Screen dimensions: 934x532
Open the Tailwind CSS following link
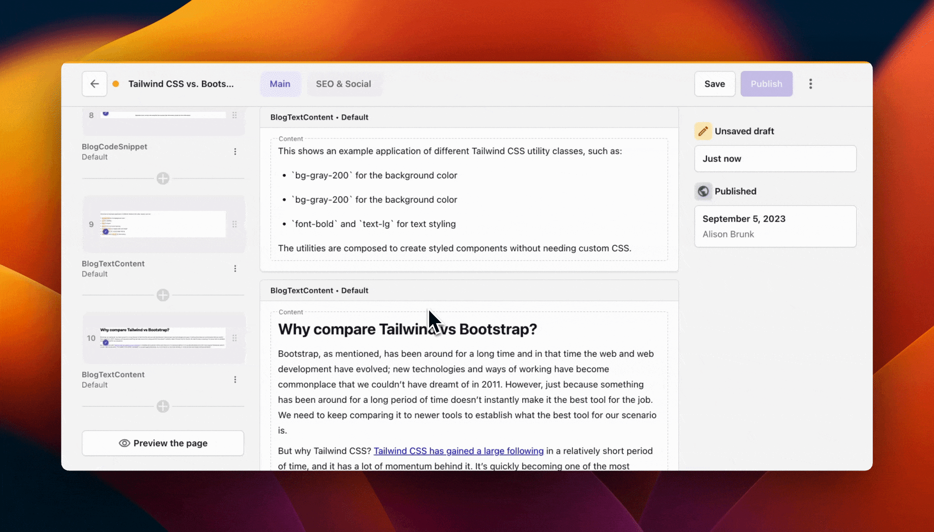pos(458,451)
